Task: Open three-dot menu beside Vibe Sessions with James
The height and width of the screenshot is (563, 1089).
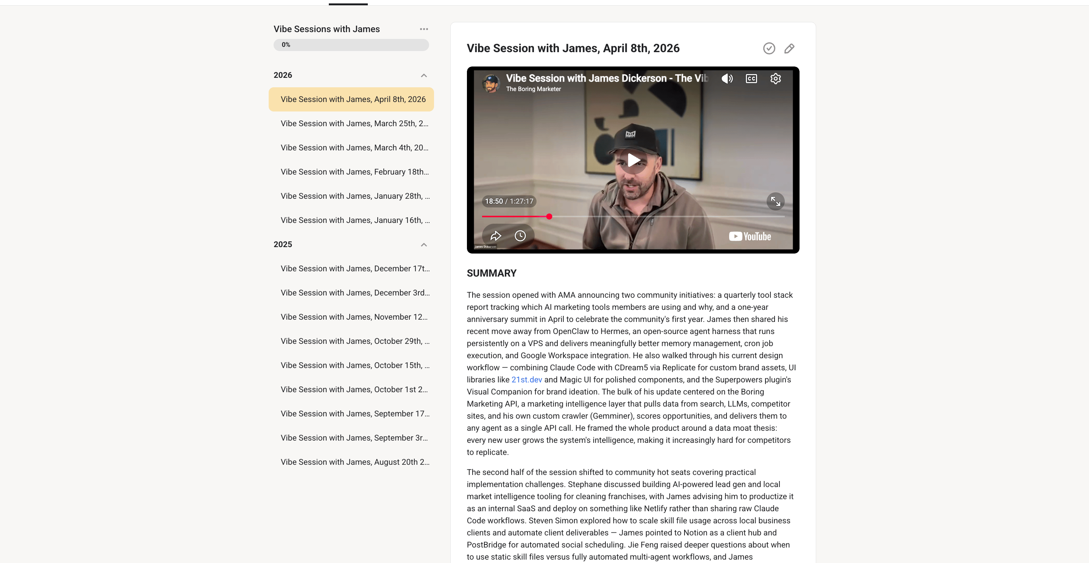Action: [423, 29]
